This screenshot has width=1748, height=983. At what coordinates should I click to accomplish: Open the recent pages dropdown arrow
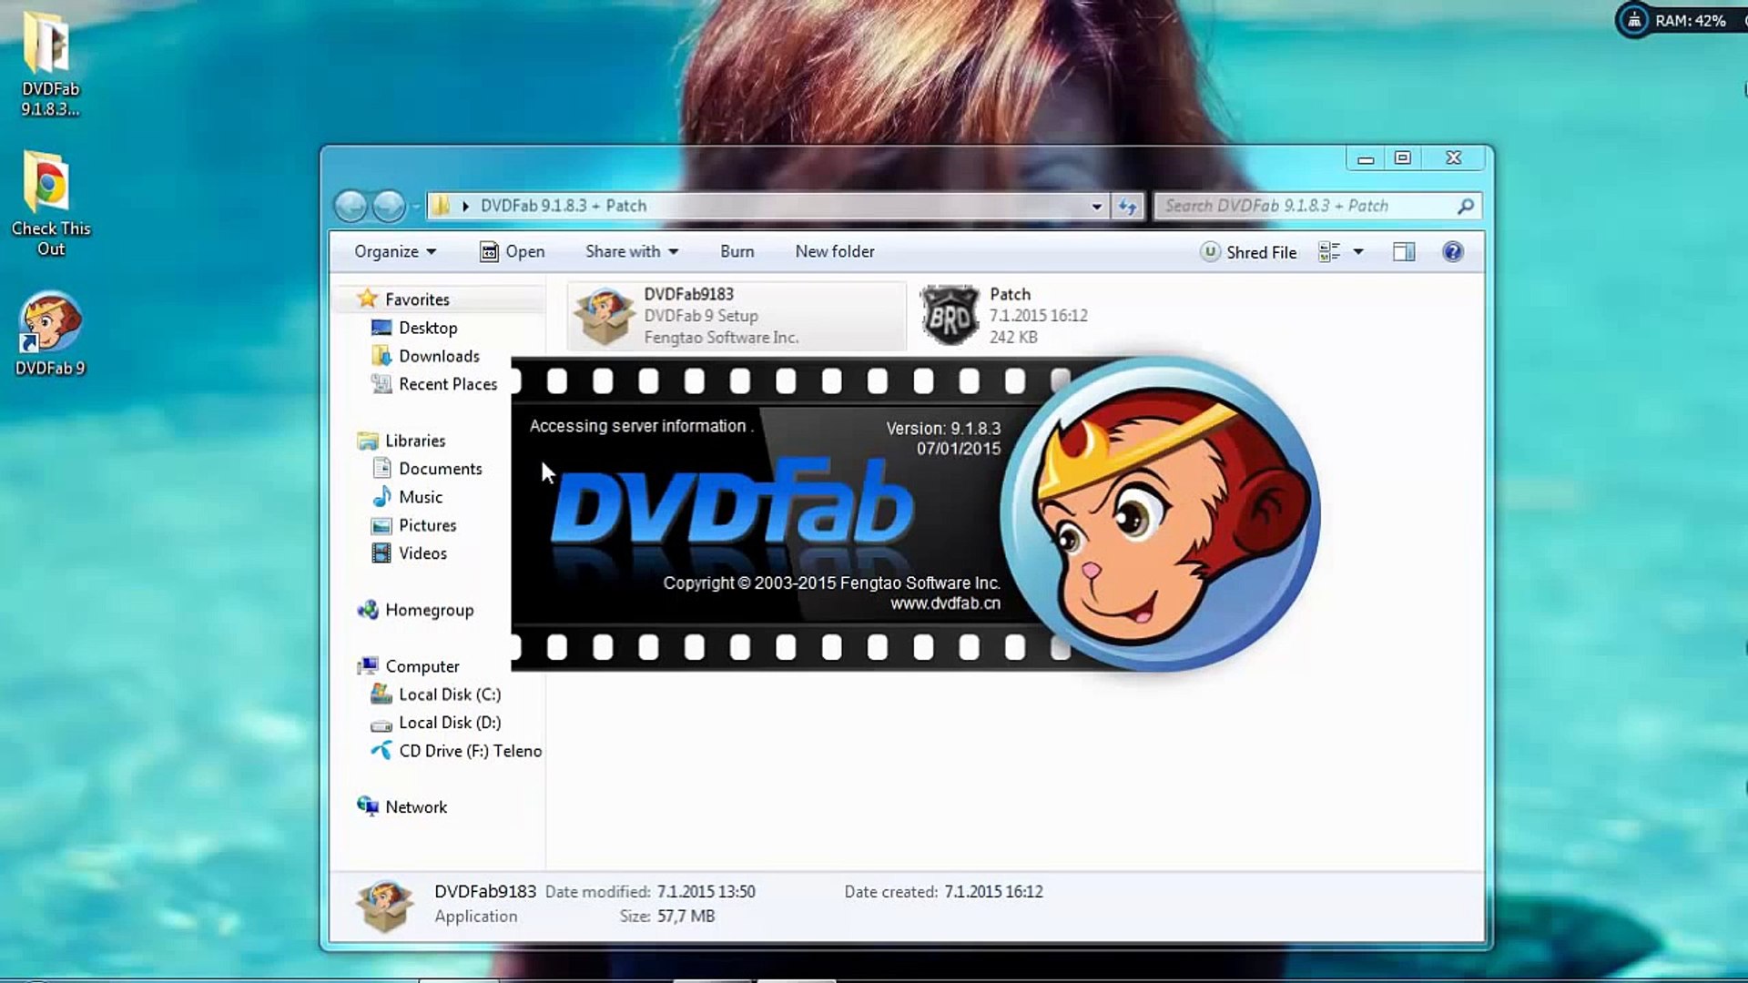click(x=416, y=208)
